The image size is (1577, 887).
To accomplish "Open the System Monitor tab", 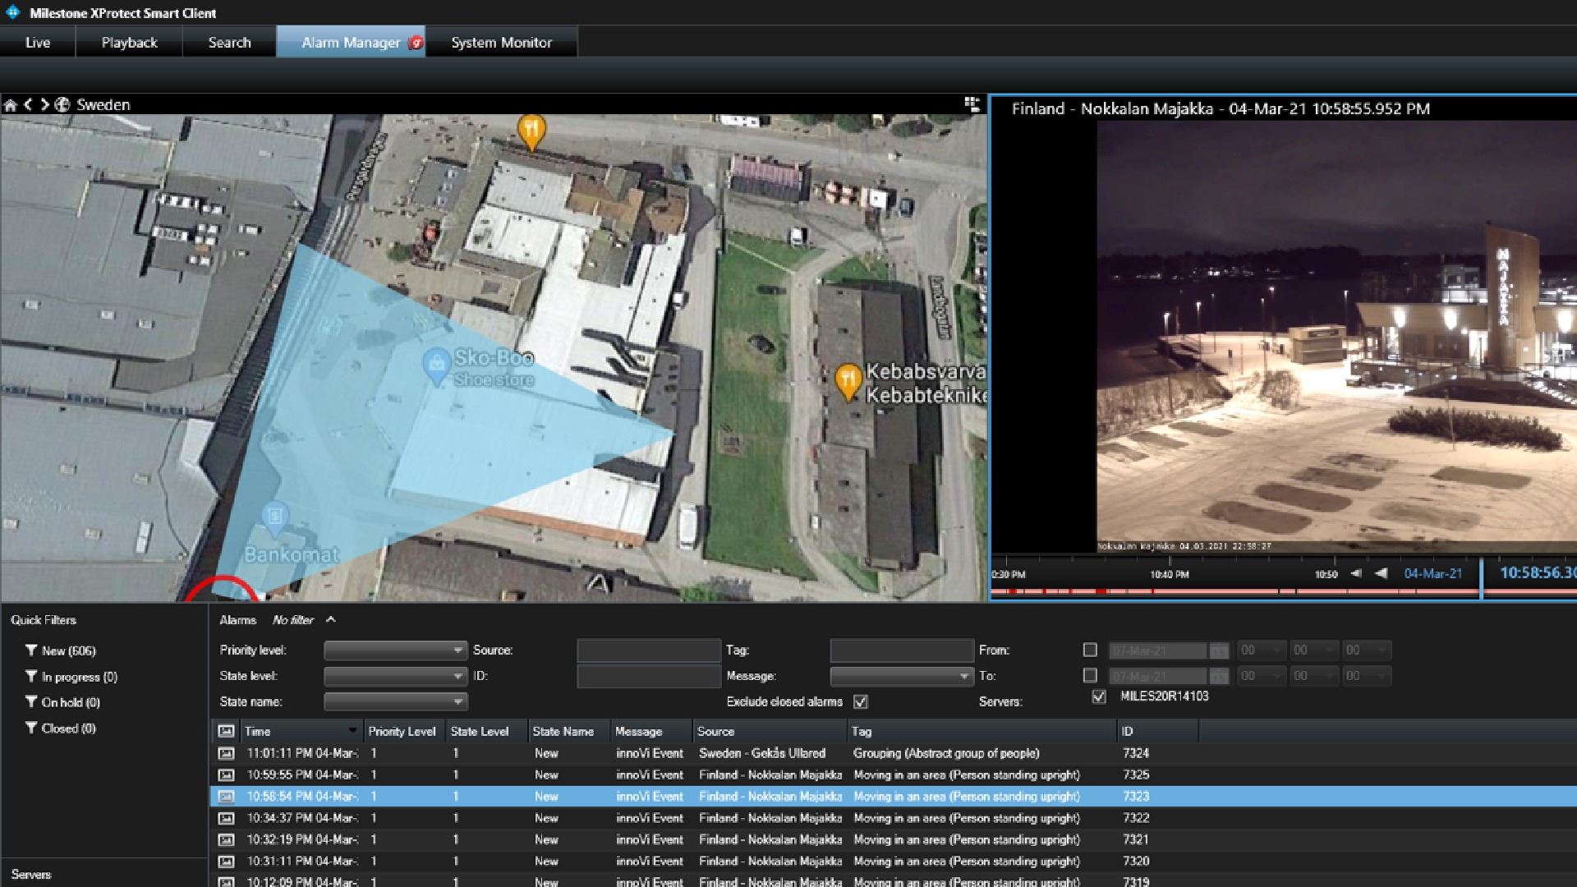I will pyautogui.click(x=501, y=42).
